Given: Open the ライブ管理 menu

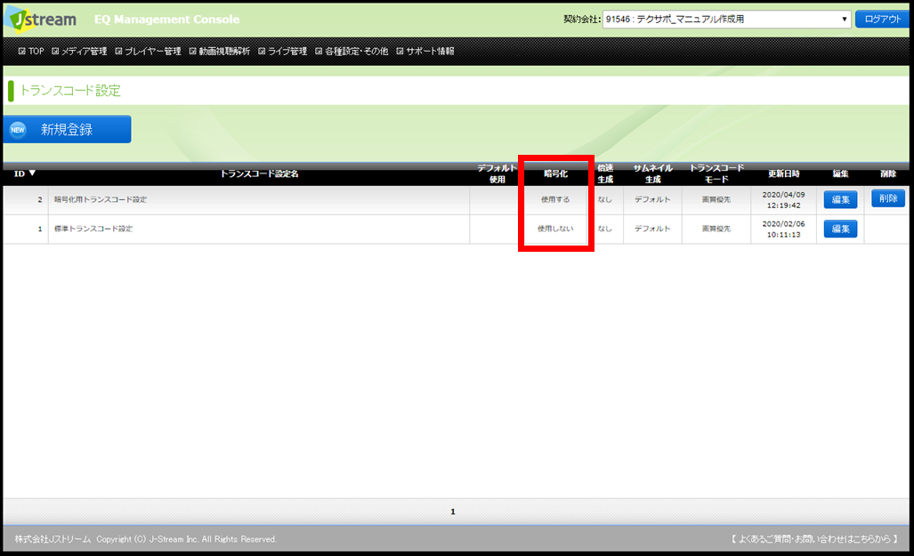Looking at the screenshot, I should pyautogui.click(x=282, y=52).
